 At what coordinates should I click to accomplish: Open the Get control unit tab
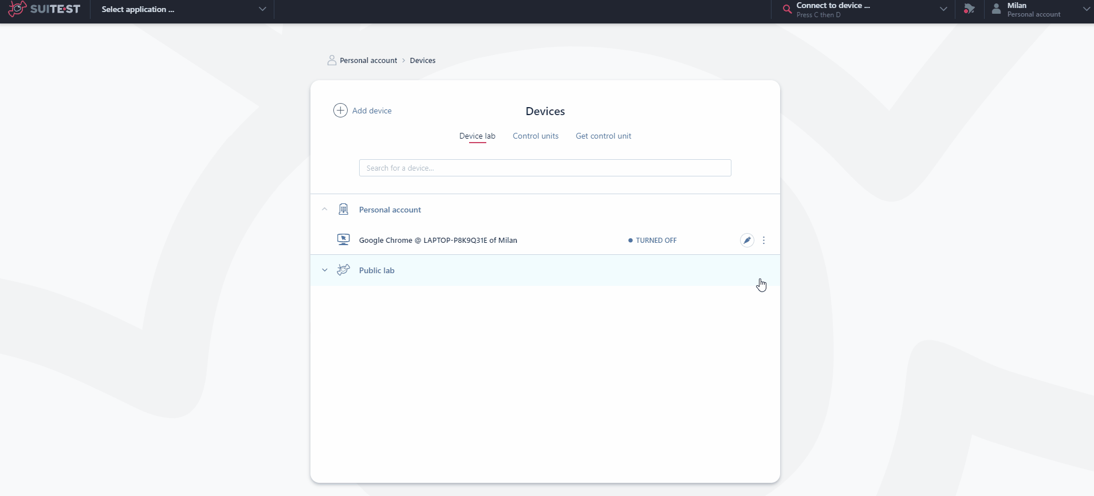click(x=603, y=136)
